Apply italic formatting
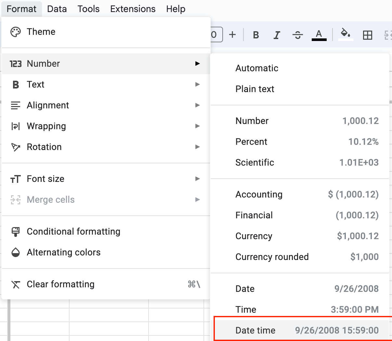Screen dimensions: 392x341 [276, 34]
